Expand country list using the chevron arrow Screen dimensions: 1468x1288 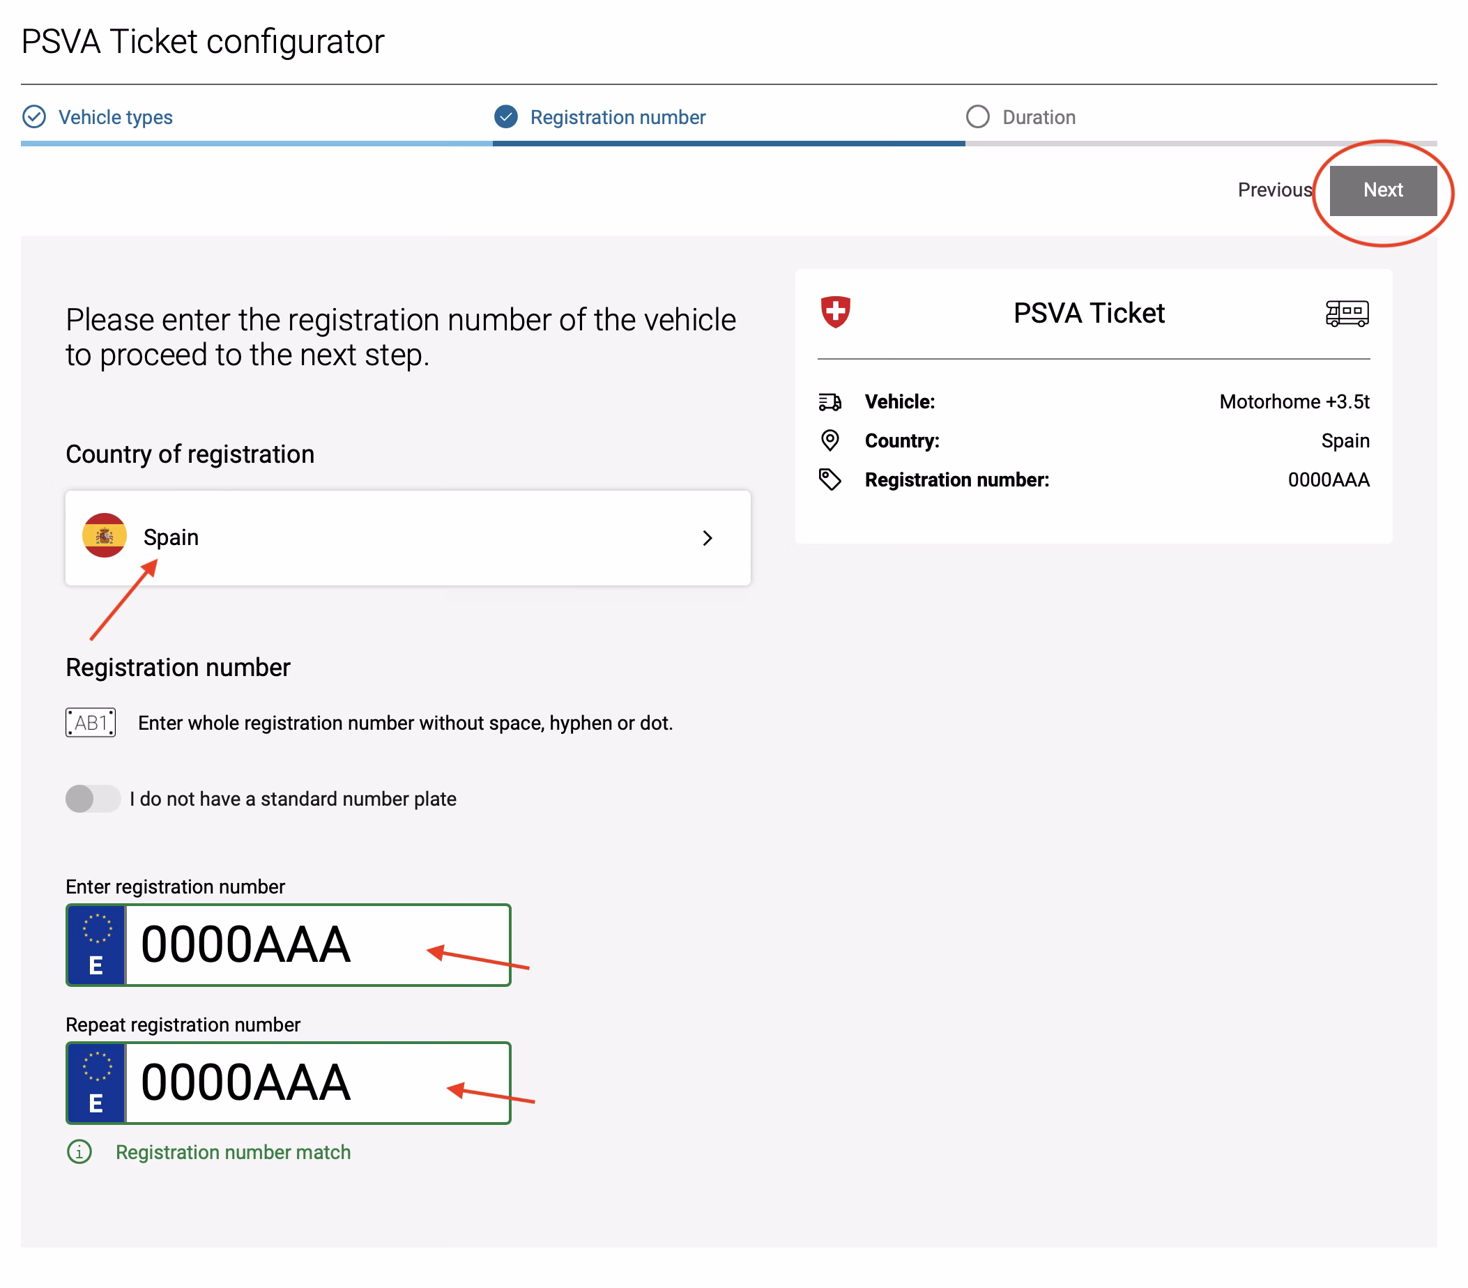[707, 538]
